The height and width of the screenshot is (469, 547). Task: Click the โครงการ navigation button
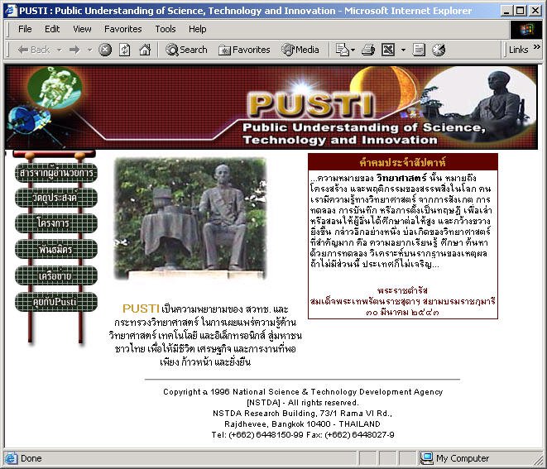coord(56,224)
